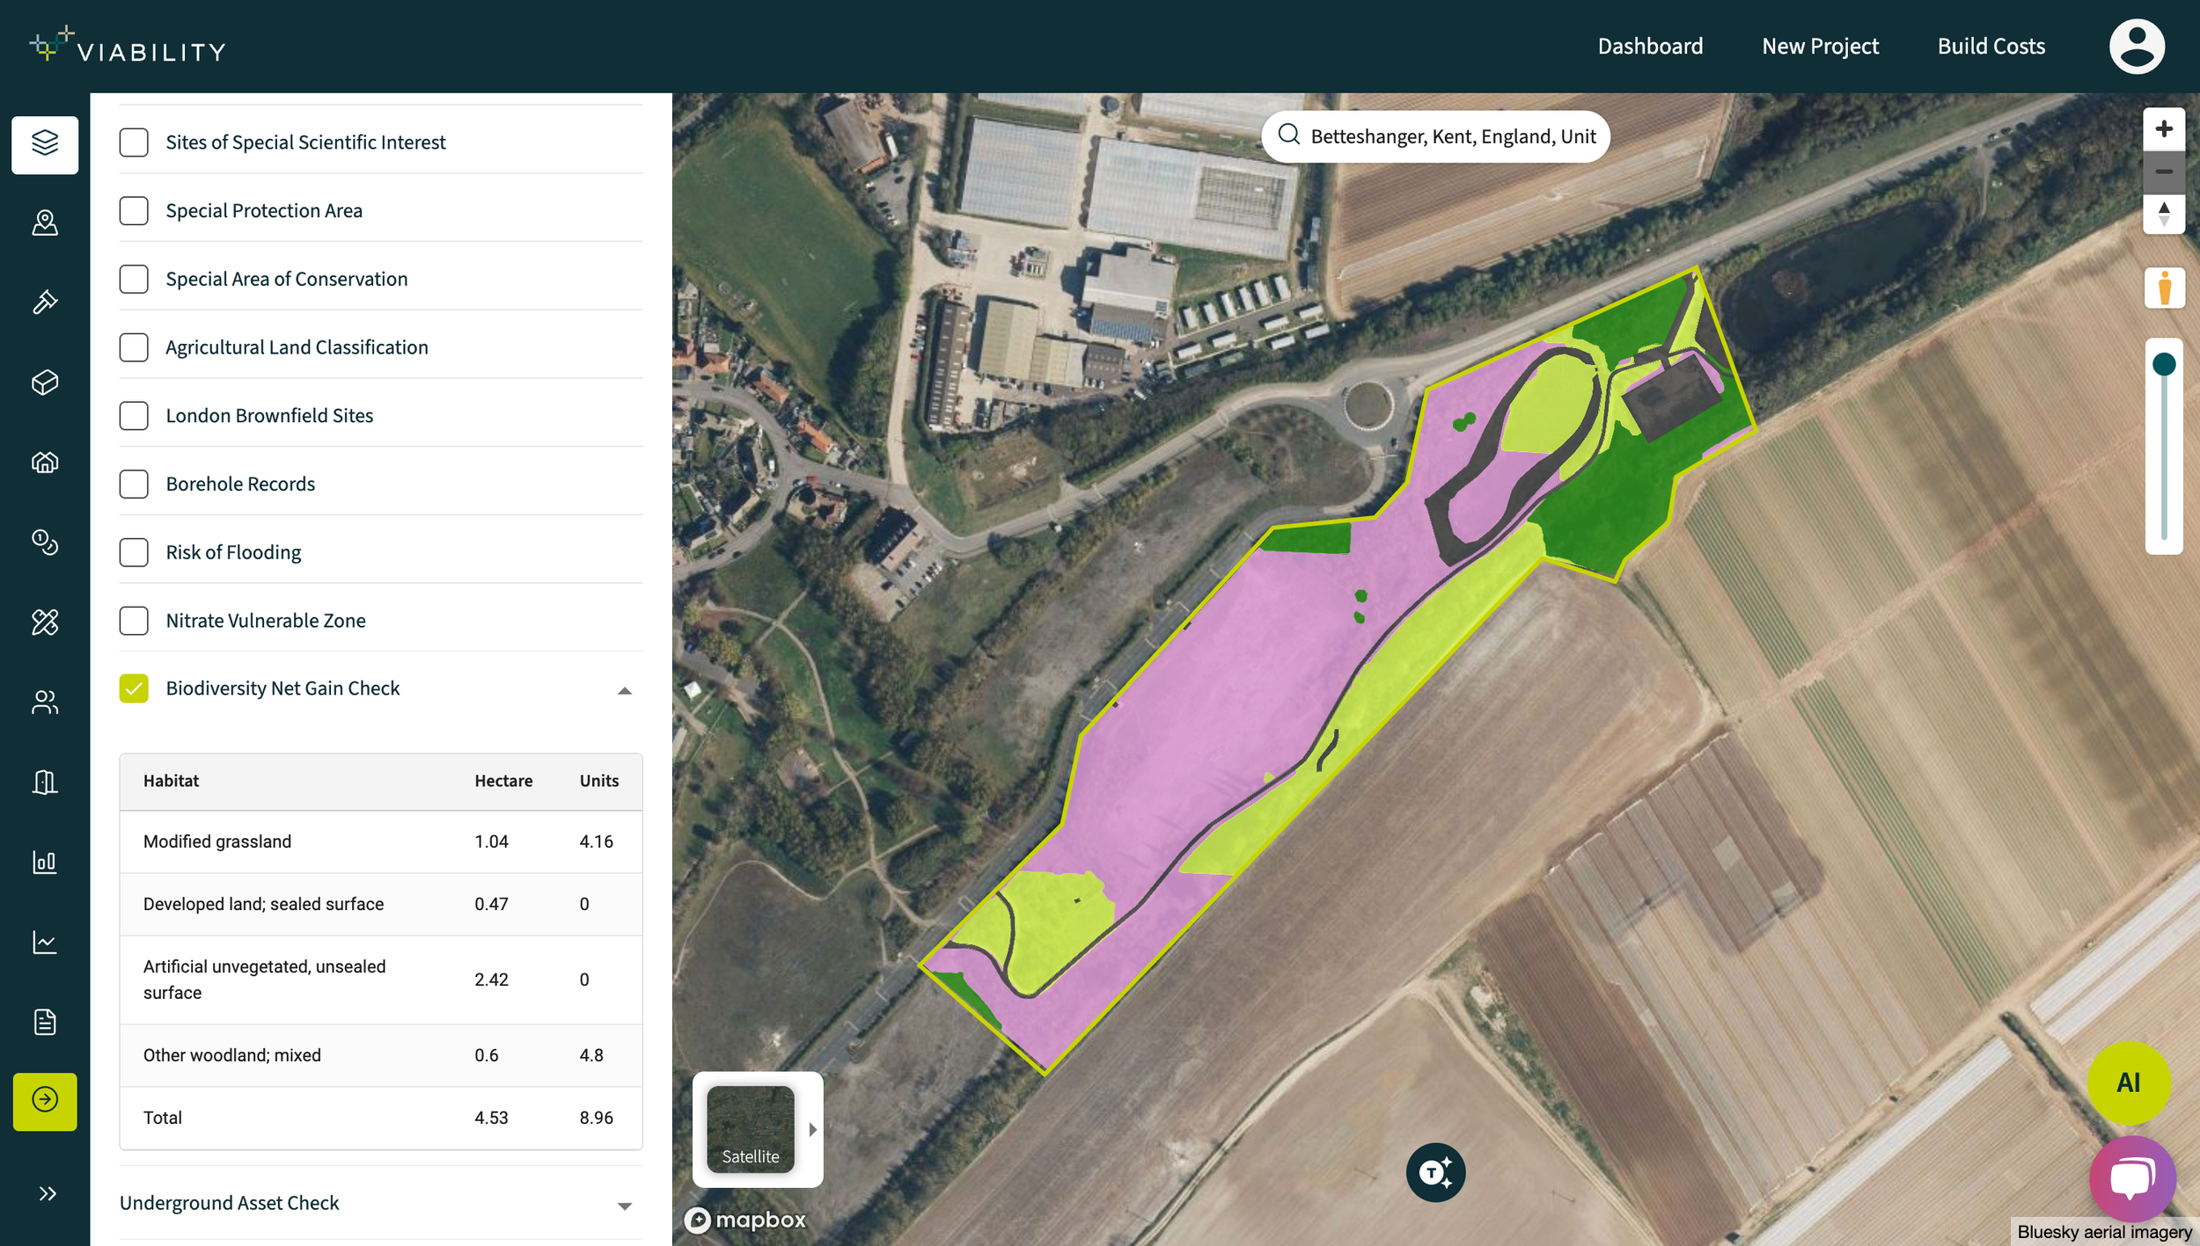Enable London Brownfield Sites layer

pyautogui.click(x=134, y=415)
